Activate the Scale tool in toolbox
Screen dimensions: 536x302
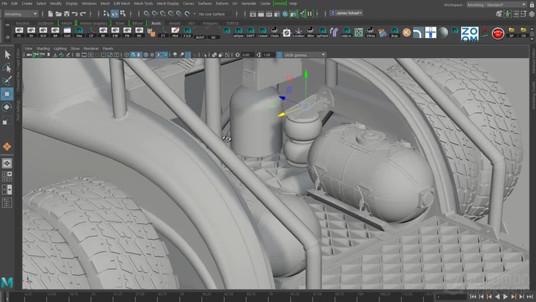(x=7, y=120)
